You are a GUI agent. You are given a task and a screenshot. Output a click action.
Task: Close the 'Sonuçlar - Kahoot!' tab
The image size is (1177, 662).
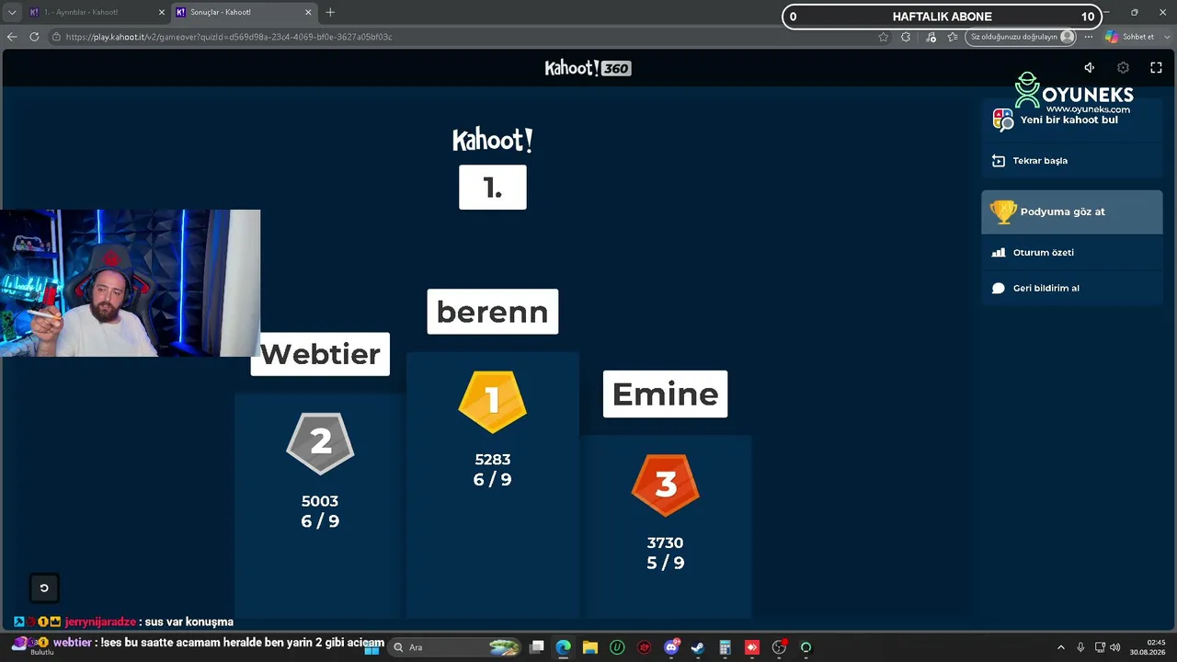coord(308,13)
